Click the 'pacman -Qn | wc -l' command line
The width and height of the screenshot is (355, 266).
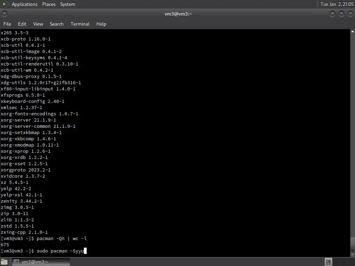click(44, 239)
